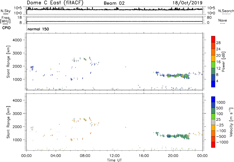Click the power scatter band near 20:00 UT
The height and width of the screenshot is (162, 234).
[x=178, y=76]
